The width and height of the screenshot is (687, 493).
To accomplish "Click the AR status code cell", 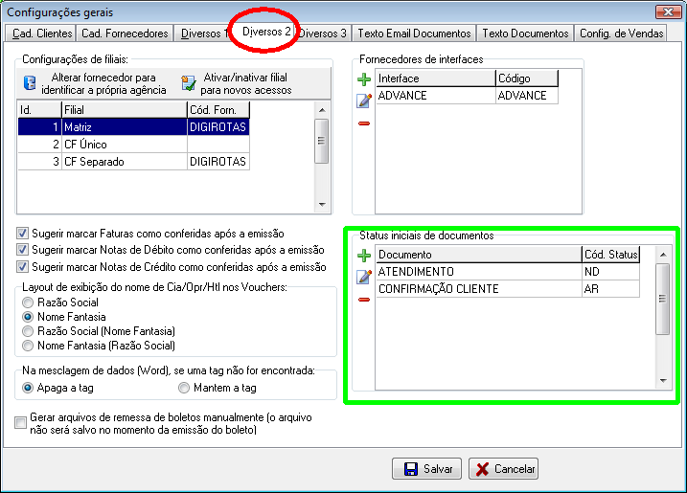I will (x=610, y=289).
